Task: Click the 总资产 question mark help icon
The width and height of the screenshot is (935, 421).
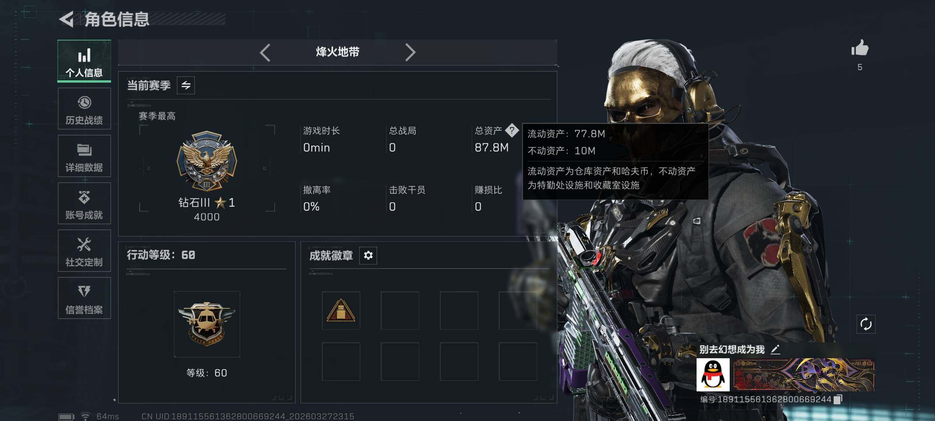Action: (512, 130)
